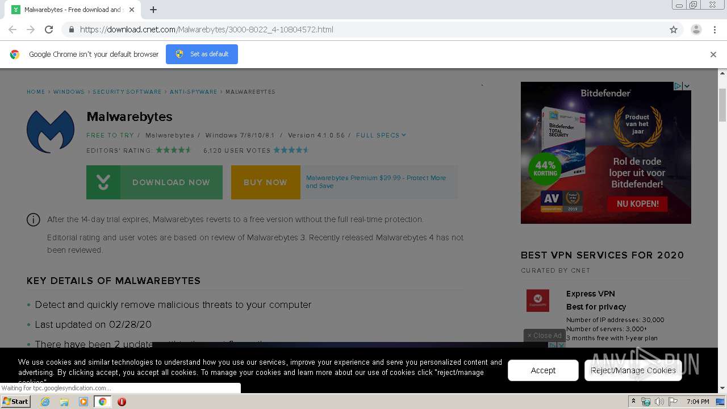Click the browser forward arrow
The width and height of the screenshot is (727, 409).
coord(31,30)
